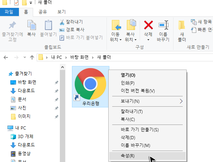
Task: Open the recent locations dropdown arrow
Action: (25, 57)
